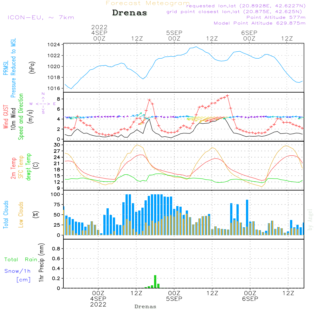Click the Total Clouds axis label
The image size is (317, 317).
click(x=6, y=215)
